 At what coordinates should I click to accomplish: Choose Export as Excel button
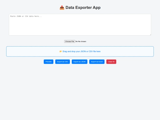(97, 62)
